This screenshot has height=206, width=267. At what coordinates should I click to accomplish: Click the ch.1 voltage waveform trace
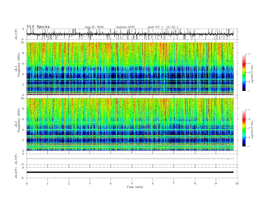(x=130, y=34)
